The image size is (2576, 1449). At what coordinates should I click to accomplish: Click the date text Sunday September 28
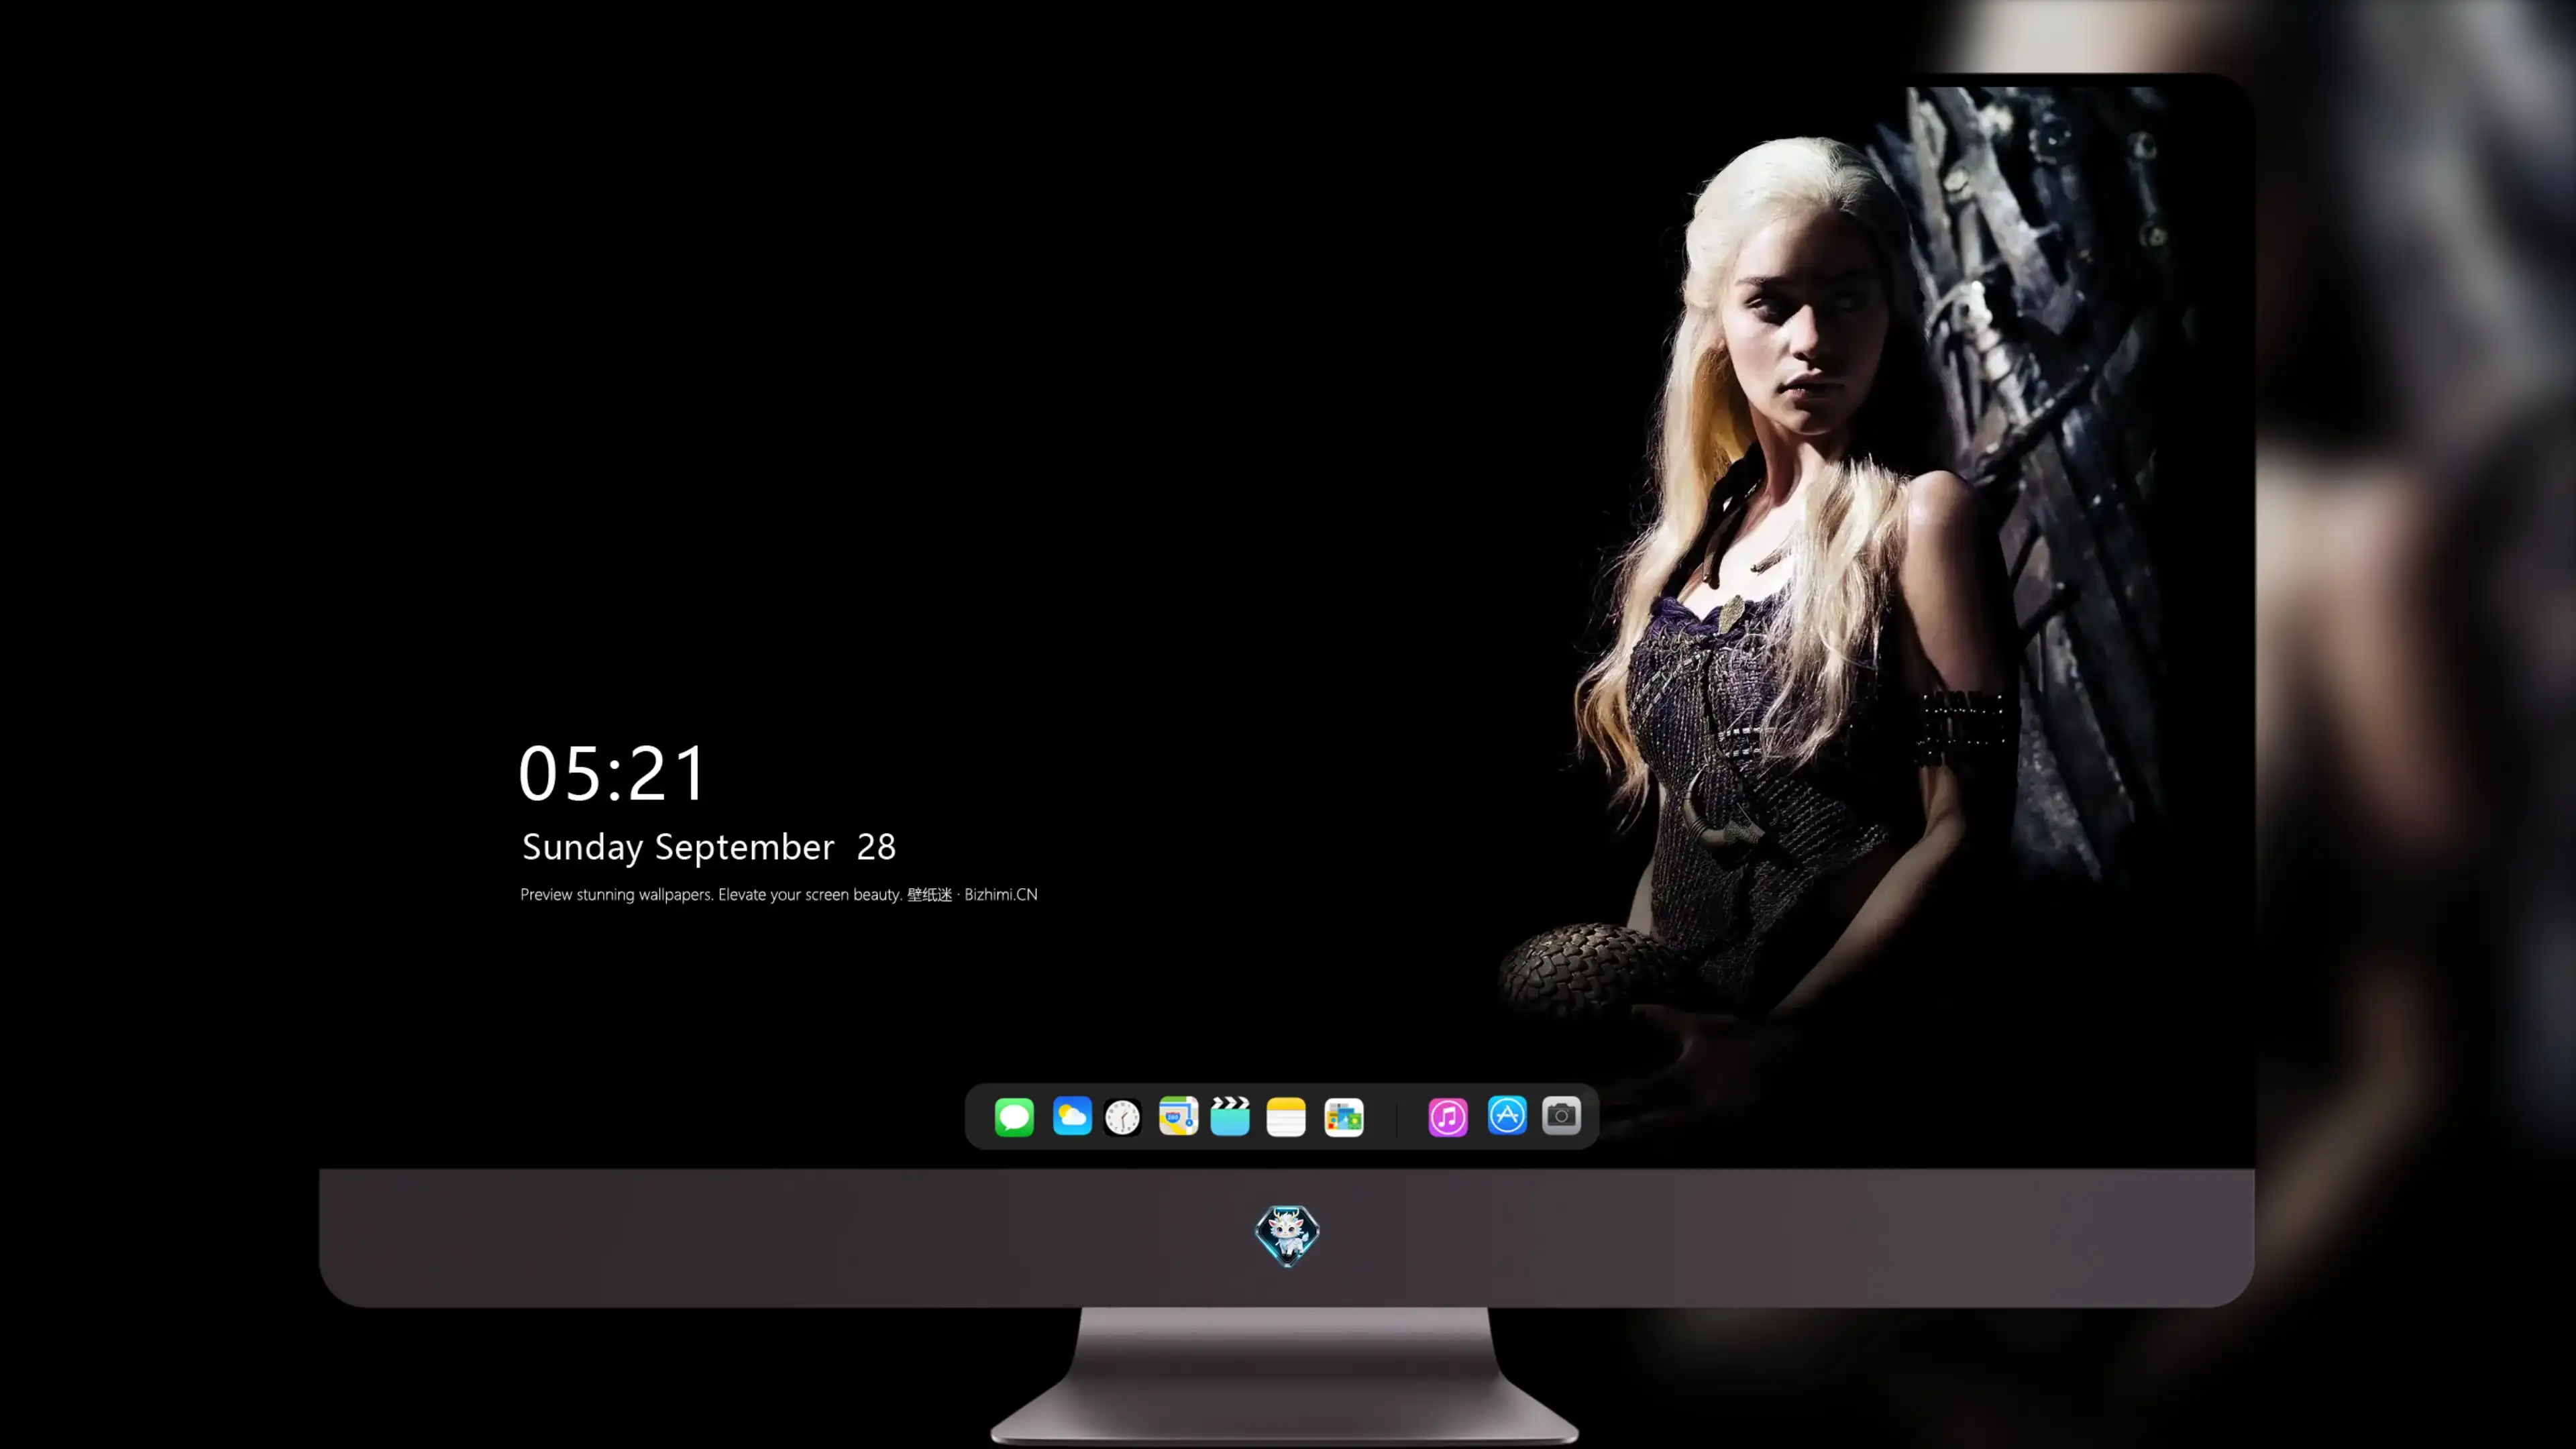pyautogui.click(x=709, y=847)
